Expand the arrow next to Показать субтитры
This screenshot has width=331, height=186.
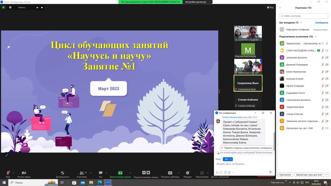pos(178,173)
